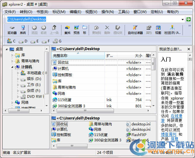Expand the 杂项 (F:) tree node
This screenshot has width=195, height=158.
pyautogui.click(x=18, y=91)
